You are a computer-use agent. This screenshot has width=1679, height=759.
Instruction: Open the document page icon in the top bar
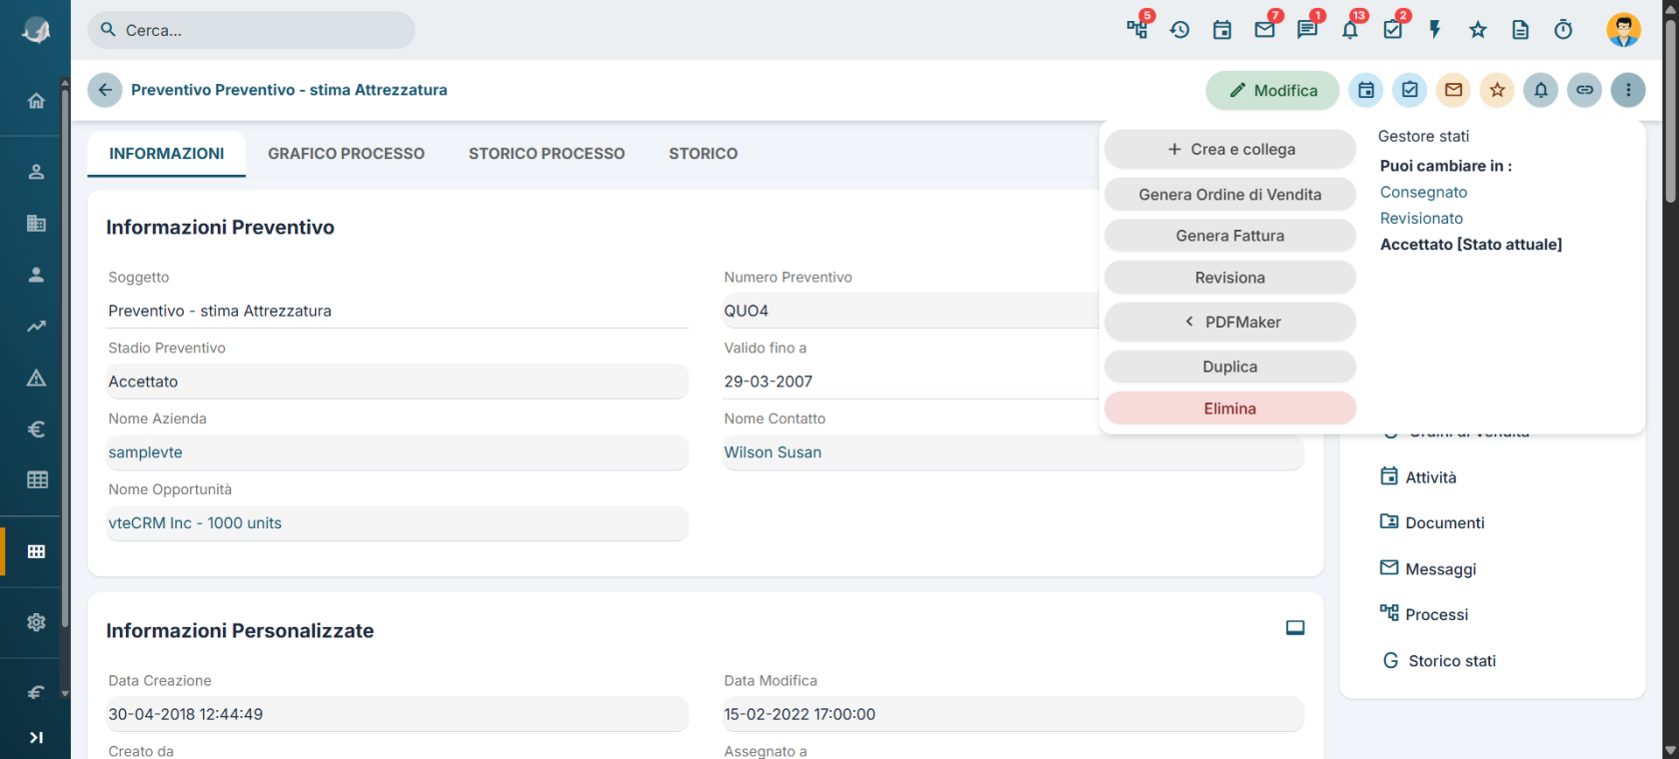[1521, 30]
